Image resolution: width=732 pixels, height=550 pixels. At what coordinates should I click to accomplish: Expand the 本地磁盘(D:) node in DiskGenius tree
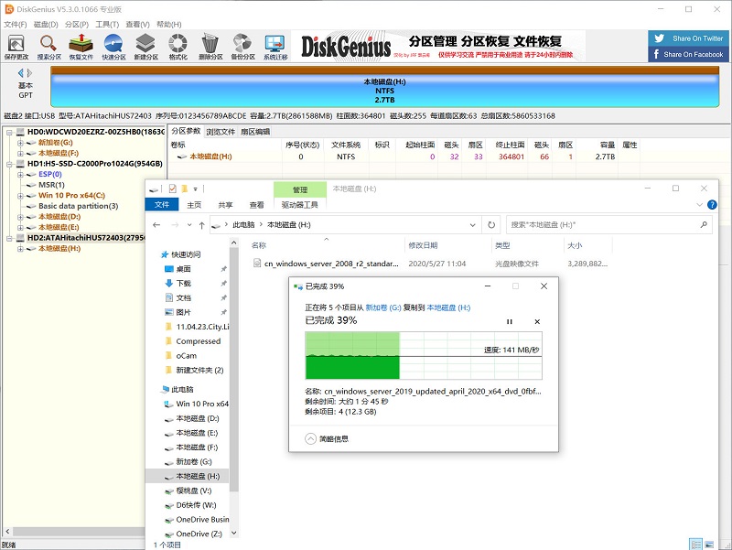point(20,217)
